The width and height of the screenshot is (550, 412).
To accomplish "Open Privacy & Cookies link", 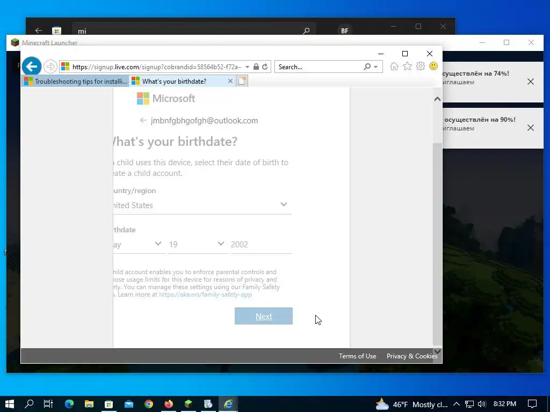I will click(x=412, y=356).
